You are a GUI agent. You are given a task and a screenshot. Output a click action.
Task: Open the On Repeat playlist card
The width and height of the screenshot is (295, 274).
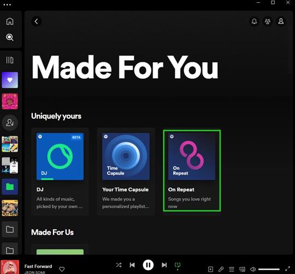tap(192, 171)
